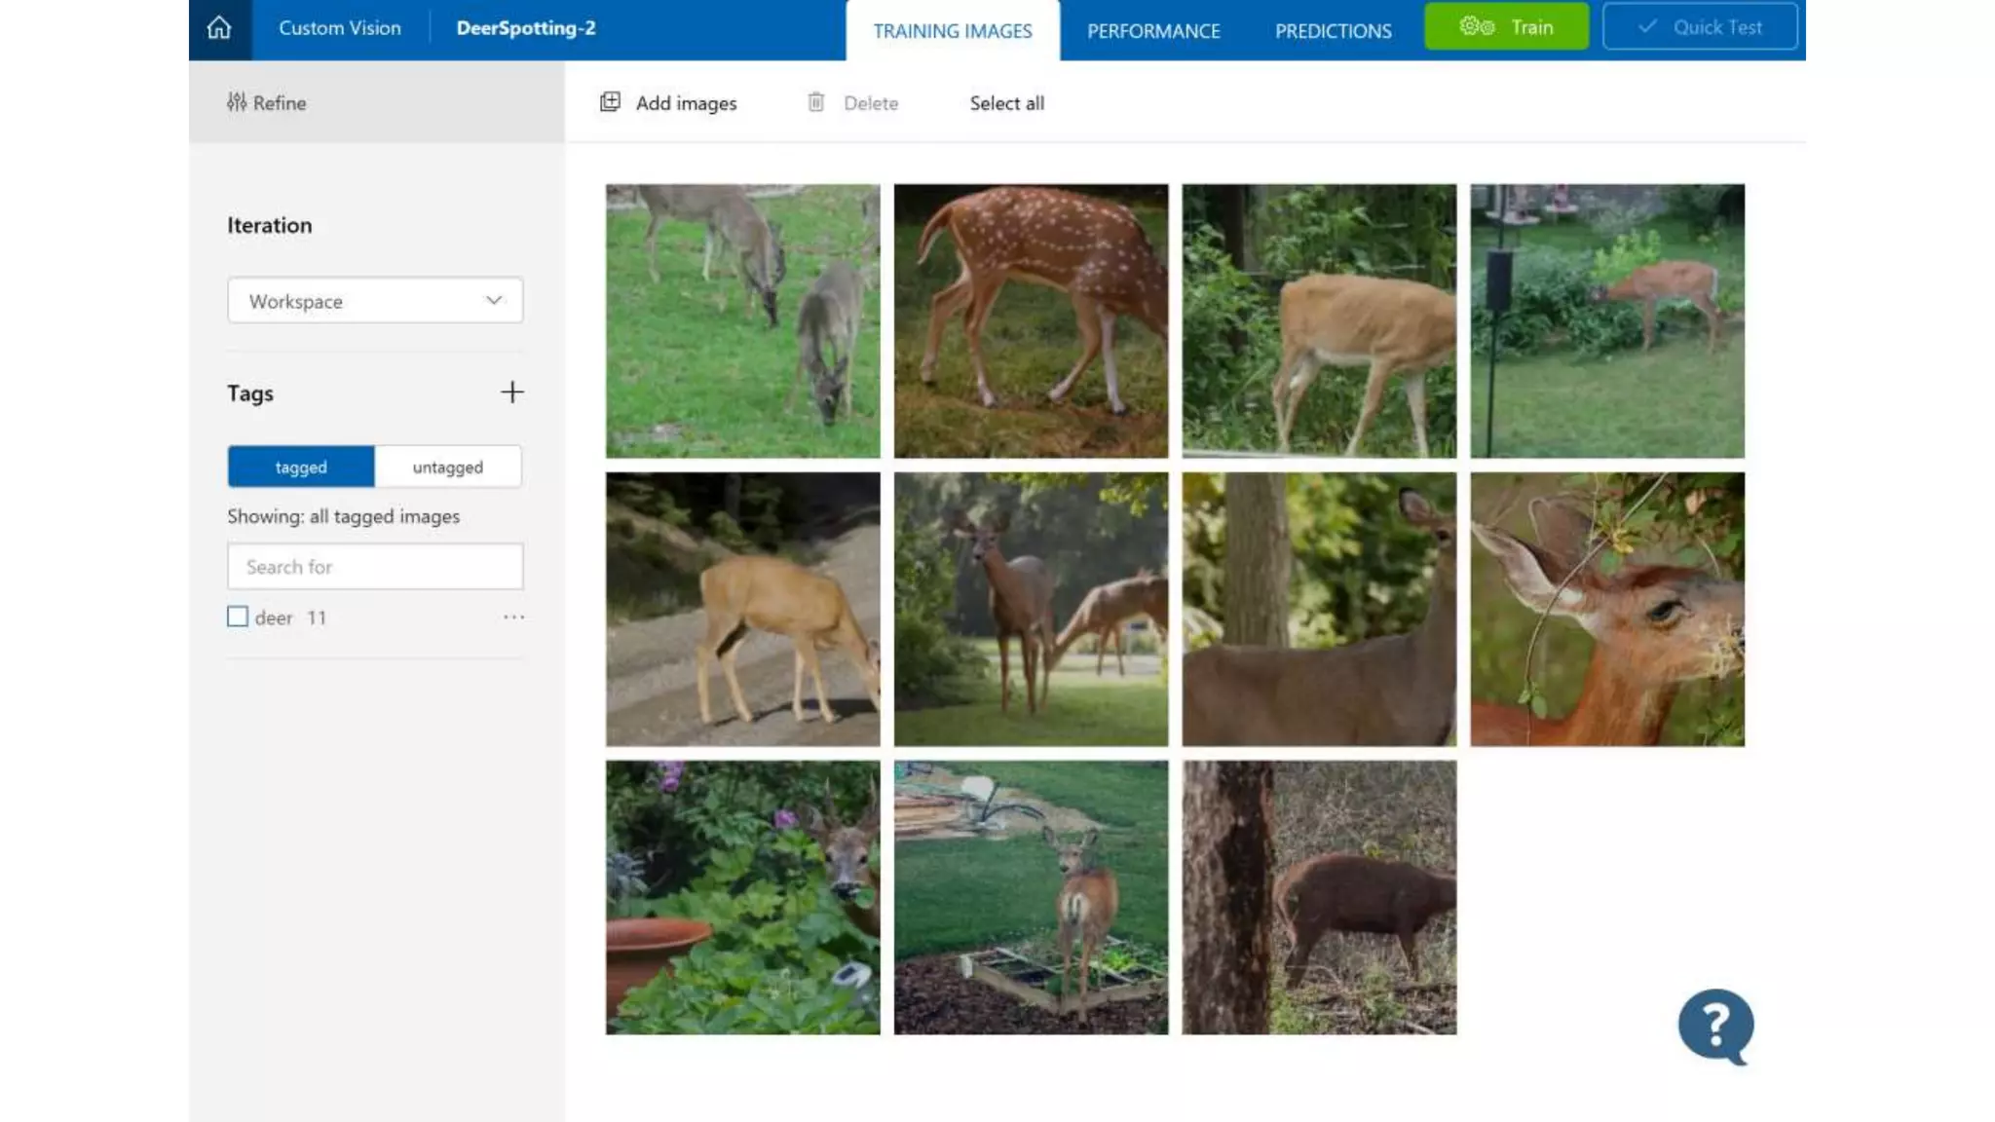Click the Quick Test checkmark icon
This screenshot has width=1995, height=1122.
pyautogui.click(x=1647, y=27)
